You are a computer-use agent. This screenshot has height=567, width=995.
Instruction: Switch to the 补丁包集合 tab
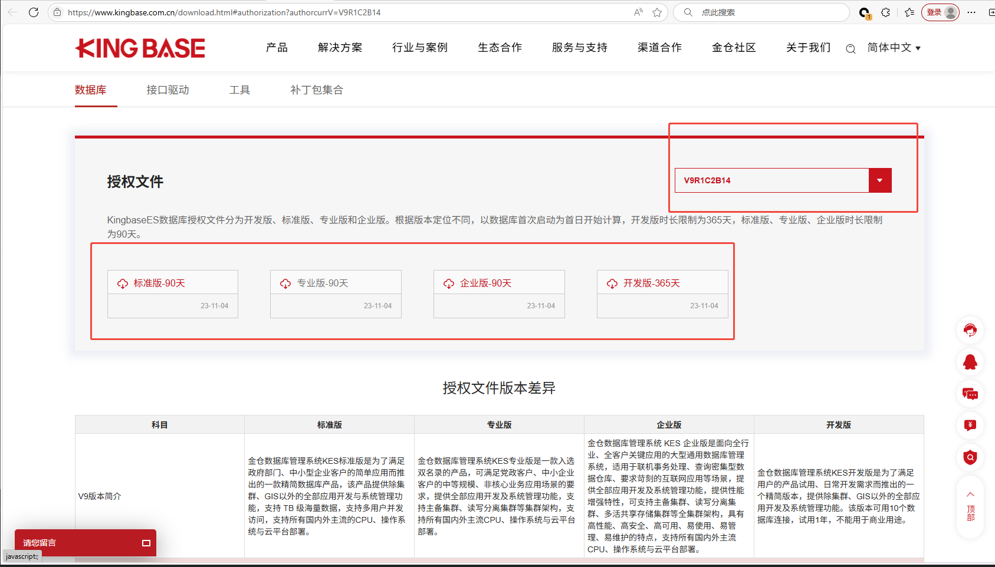click(x=317, y=90)
